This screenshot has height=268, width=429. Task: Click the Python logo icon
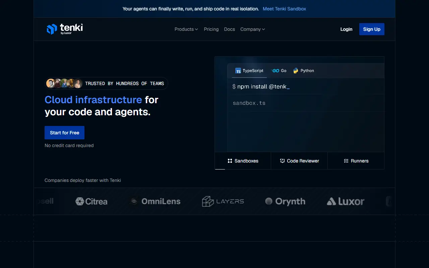[296, 71]
